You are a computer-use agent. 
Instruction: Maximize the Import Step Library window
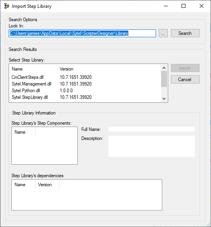(x=183, y=6)
